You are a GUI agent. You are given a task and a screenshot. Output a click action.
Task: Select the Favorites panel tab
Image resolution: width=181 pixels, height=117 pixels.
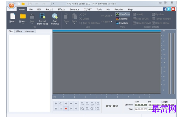(30, 31)
